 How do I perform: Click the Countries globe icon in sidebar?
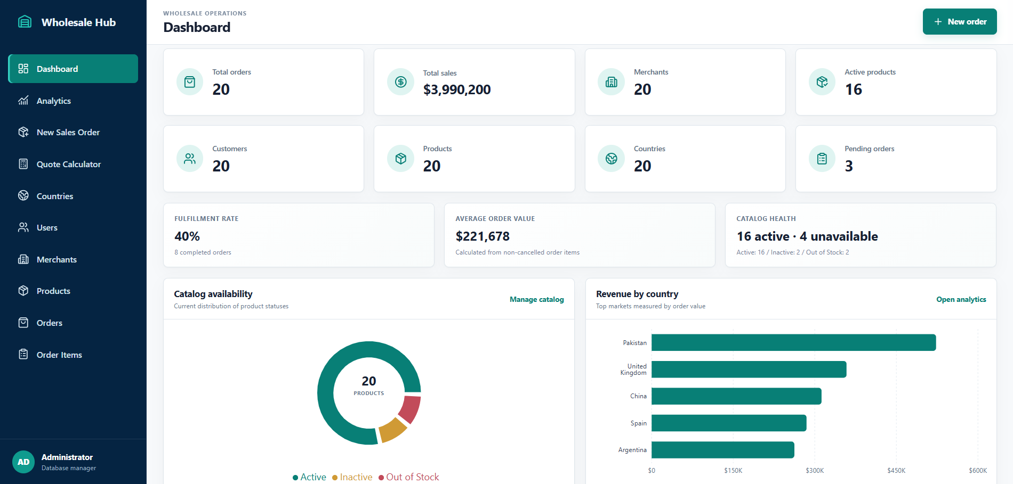23,195
